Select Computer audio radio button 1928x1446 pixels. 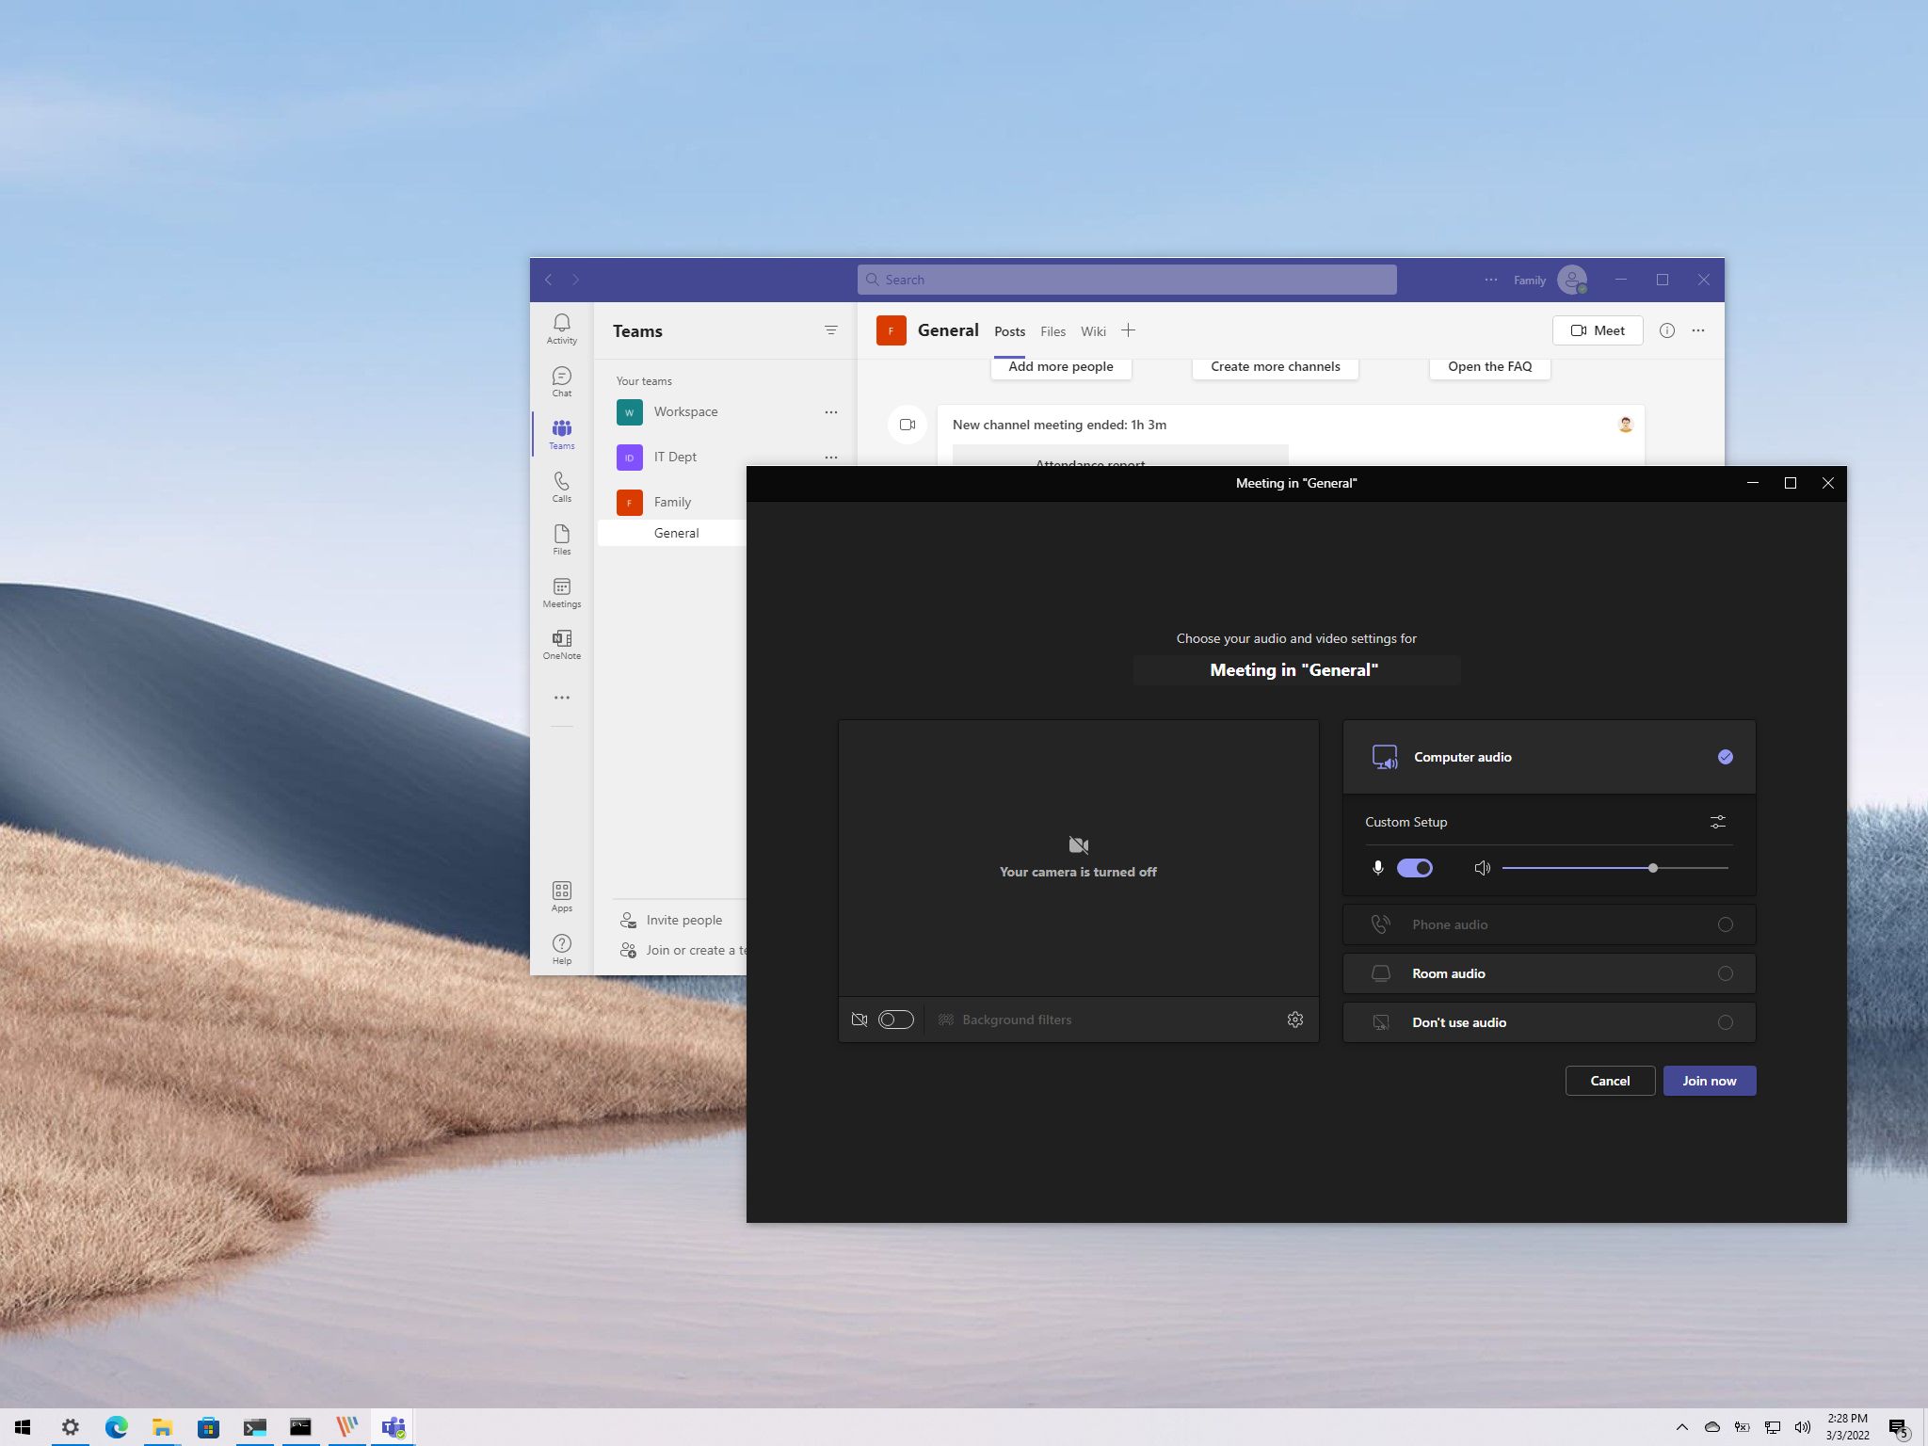1725,756
